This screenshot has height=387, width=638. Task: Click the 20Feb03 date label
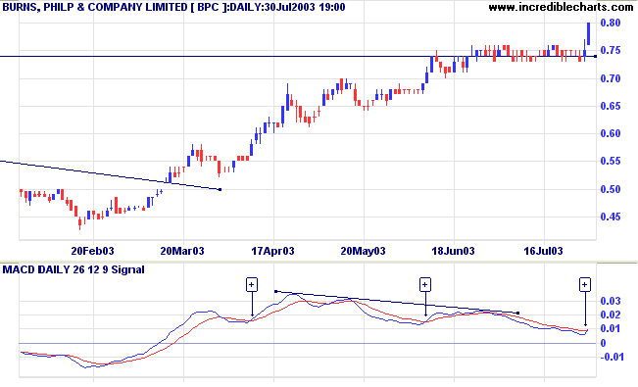coord(92,251)
